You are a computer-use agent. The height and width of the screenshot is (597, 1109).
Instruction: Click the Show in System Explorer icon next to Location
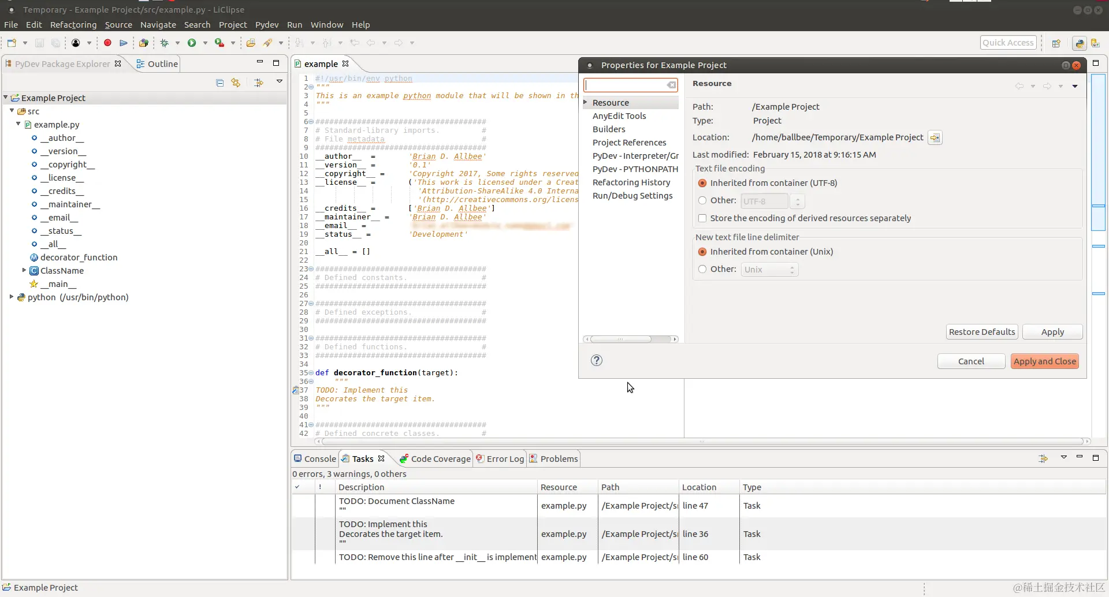935,137
